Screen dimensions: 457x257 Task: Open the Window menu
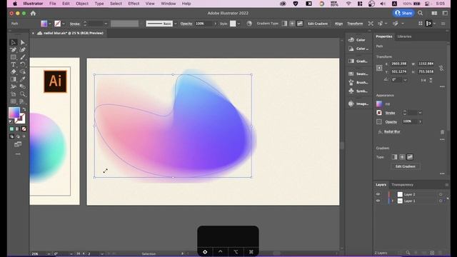(169, 4)
